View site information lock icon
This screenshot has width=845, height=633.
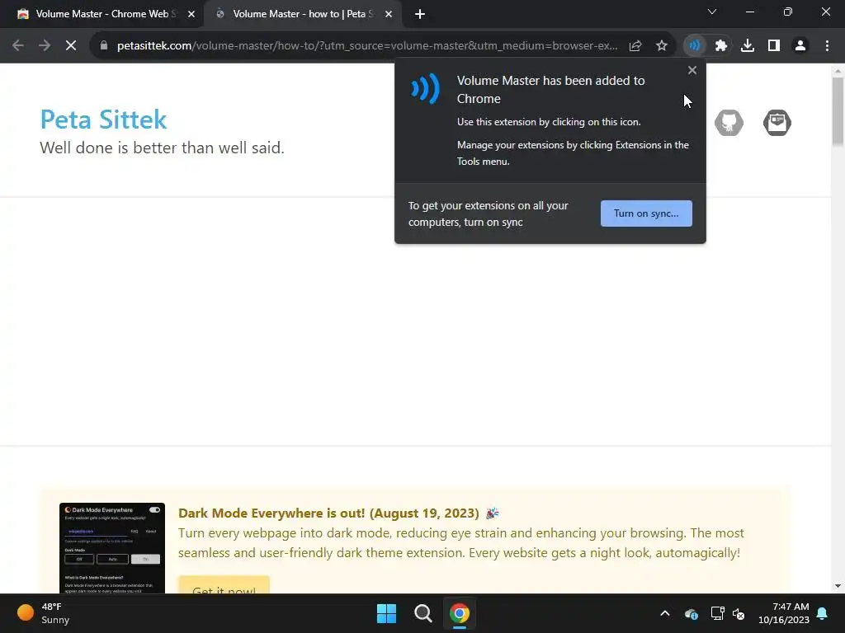103,46
